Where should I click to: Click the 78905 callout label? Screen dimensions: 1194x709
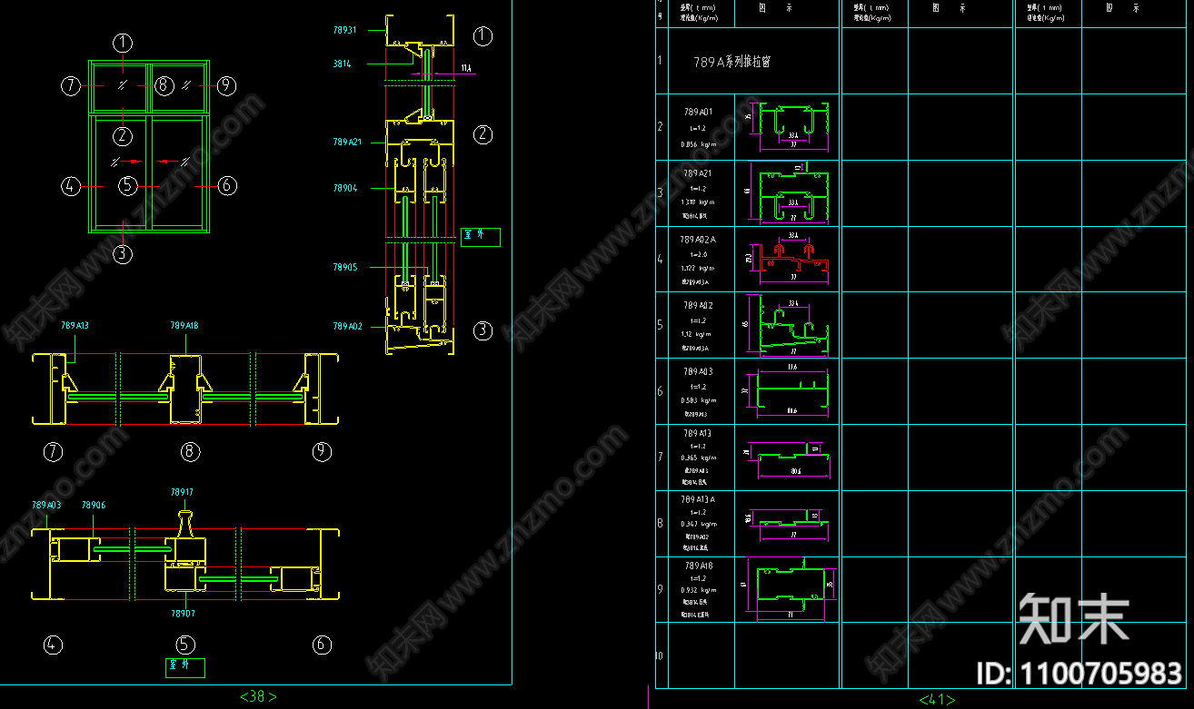click(344, 268)
